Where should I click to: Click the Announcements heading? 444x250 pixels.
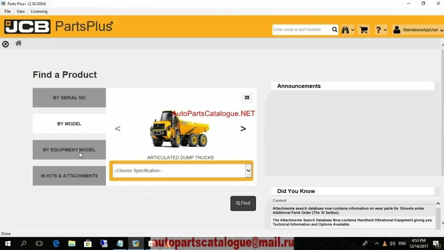[x=299, y=86]
